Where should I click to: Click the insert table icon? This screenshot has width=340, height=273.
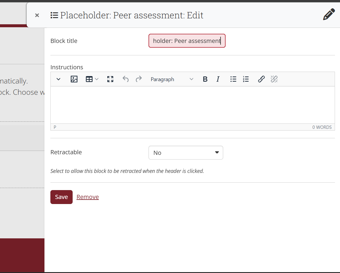click(89, 79)
